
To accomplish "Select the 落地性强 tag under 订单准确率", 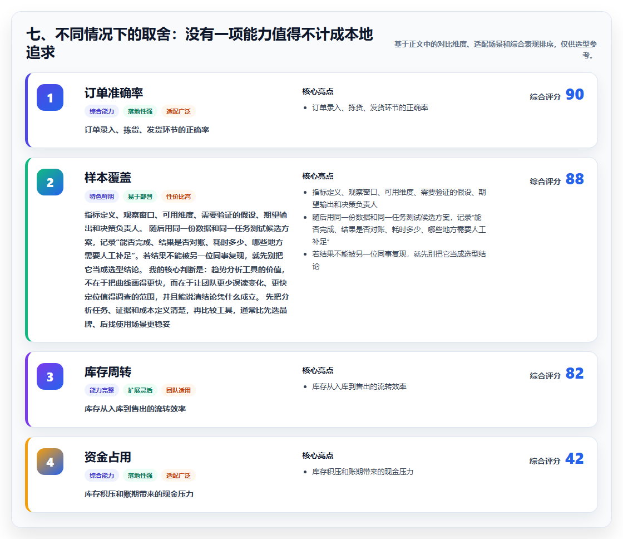I will (140, 111).
